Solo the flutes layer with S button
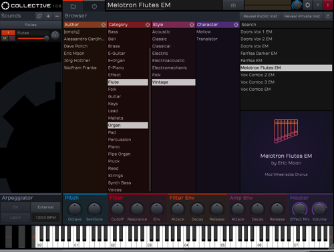Image resolution: width=334 pixels, height=252 pixels. tap(12, 38)
